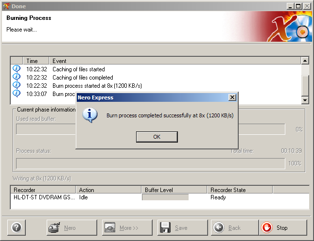The image size is (314, 241).
Task: Maximize the Done window
Action: tap(298, 6)
